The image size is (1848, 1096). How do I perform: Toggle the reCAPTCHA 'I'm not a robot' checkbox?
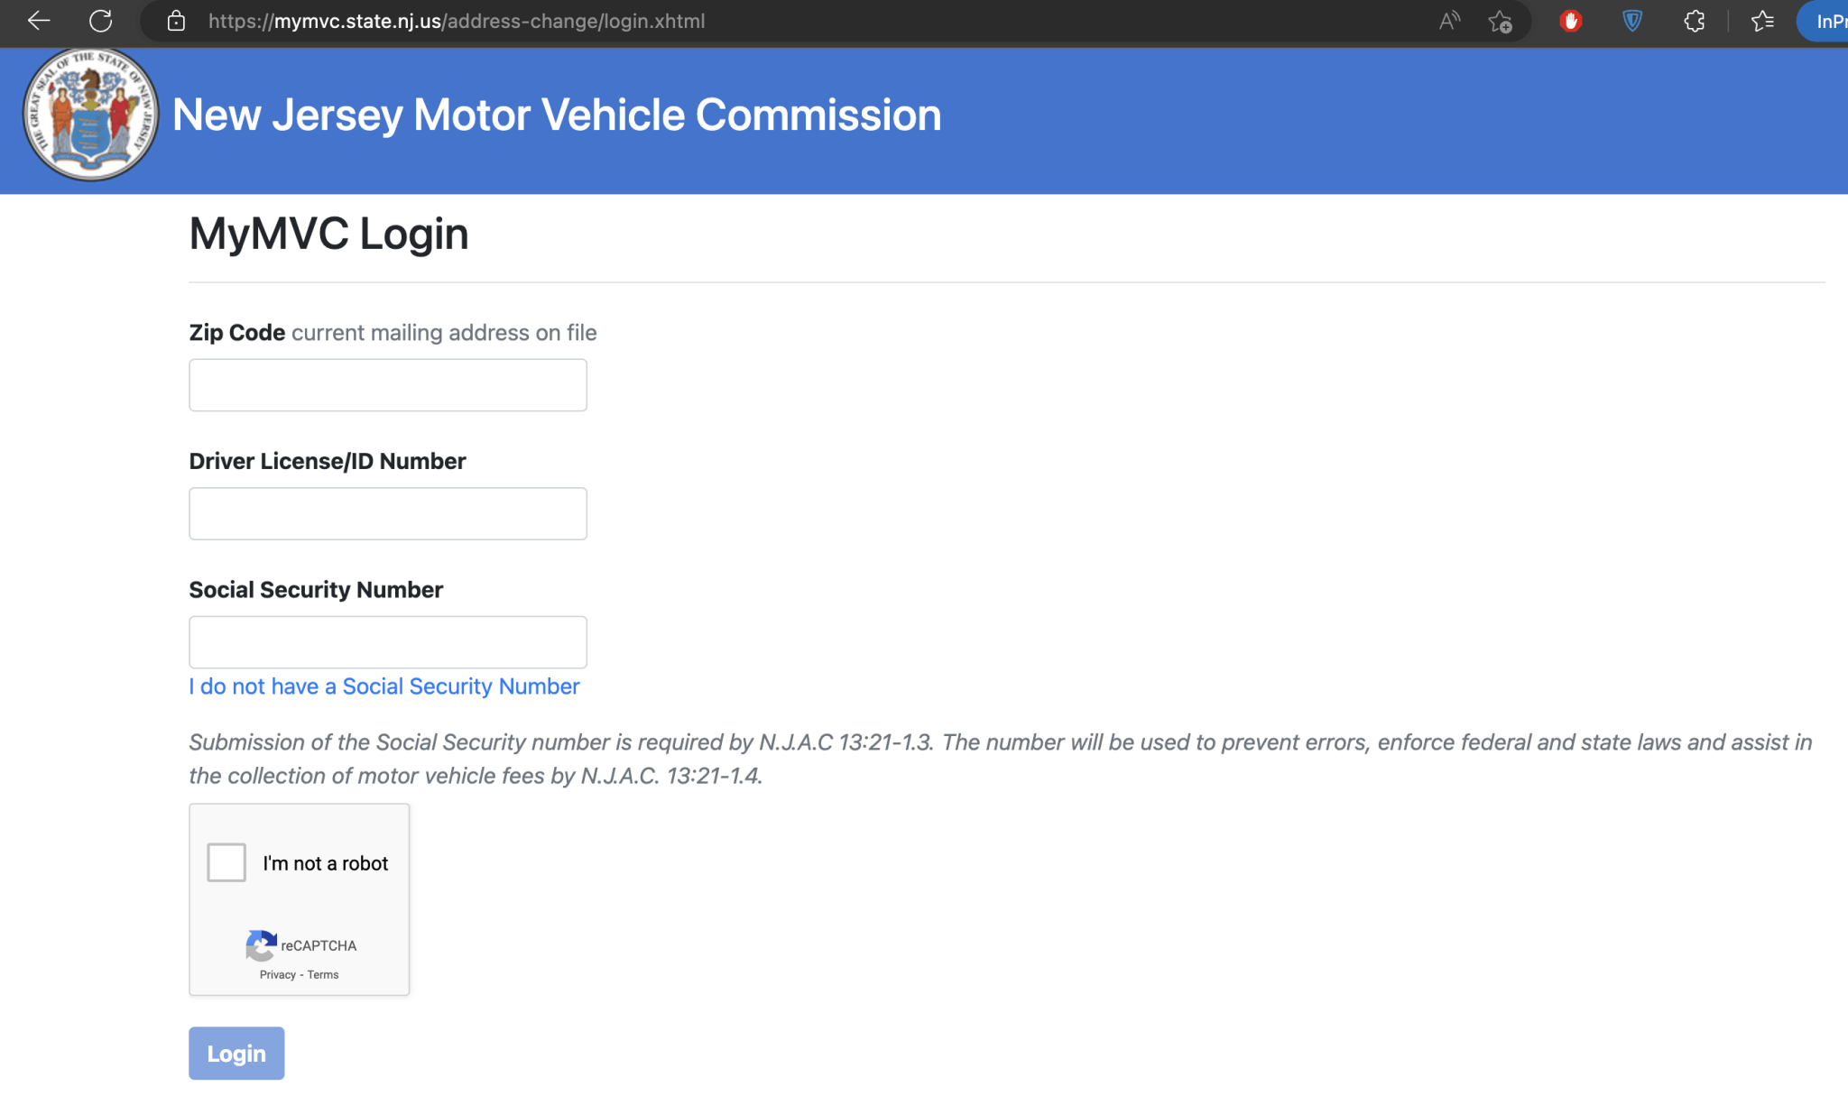[x=226, y=862]
